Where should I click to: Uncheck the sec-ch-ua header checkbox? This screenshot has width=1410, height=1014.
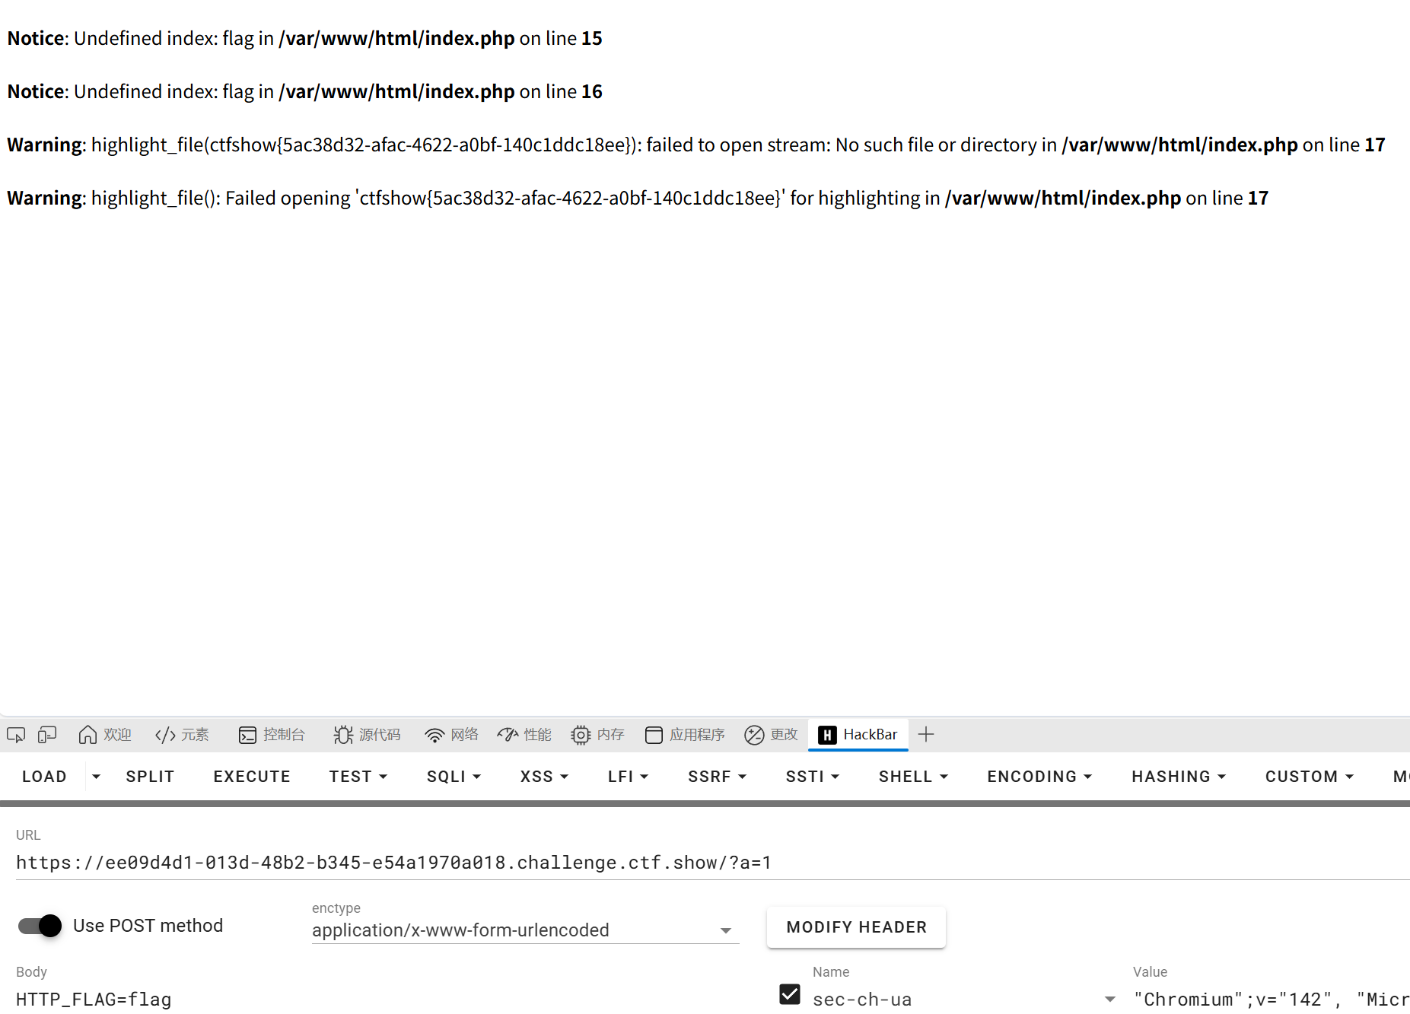tap(790, 995)
